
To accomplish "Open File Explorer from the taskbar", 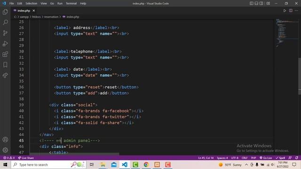I will pos(103,165).
